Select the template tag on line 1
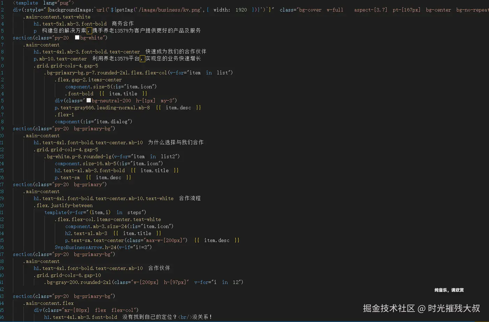Viewport: 489px width, 322px height. point(26,3)
